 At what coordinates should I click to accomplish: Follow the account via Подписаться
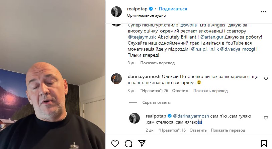point(173,9)
